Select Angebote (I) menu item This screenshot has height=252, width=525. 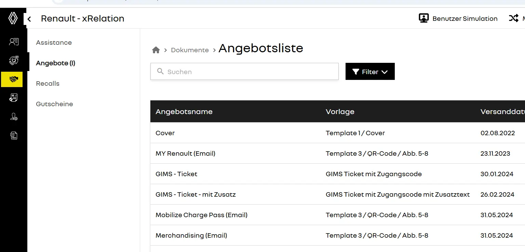pos(56,63)
